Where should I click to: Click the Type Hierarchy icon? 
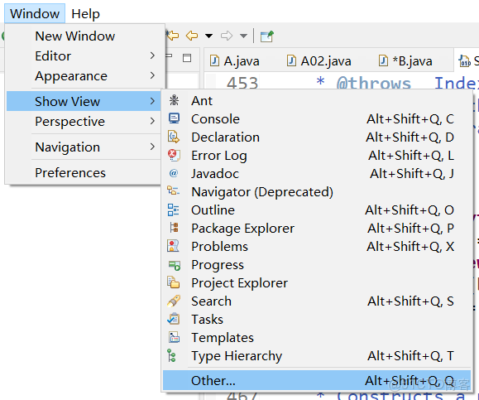172,355
